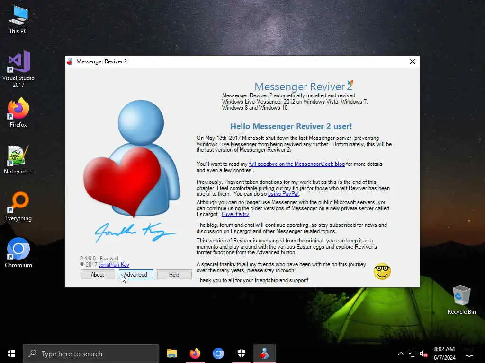
Task: Select the Recycle Bin desktop icon
Action: pos(461,300)
